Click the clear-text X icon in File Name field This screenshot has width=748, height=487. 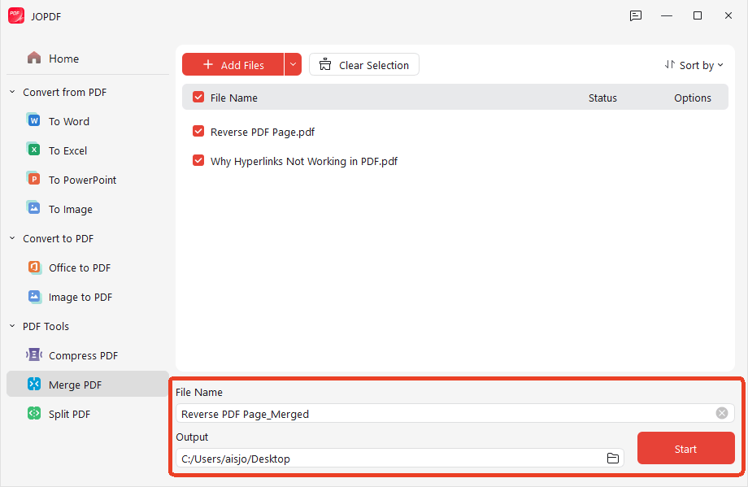(722, 413)
